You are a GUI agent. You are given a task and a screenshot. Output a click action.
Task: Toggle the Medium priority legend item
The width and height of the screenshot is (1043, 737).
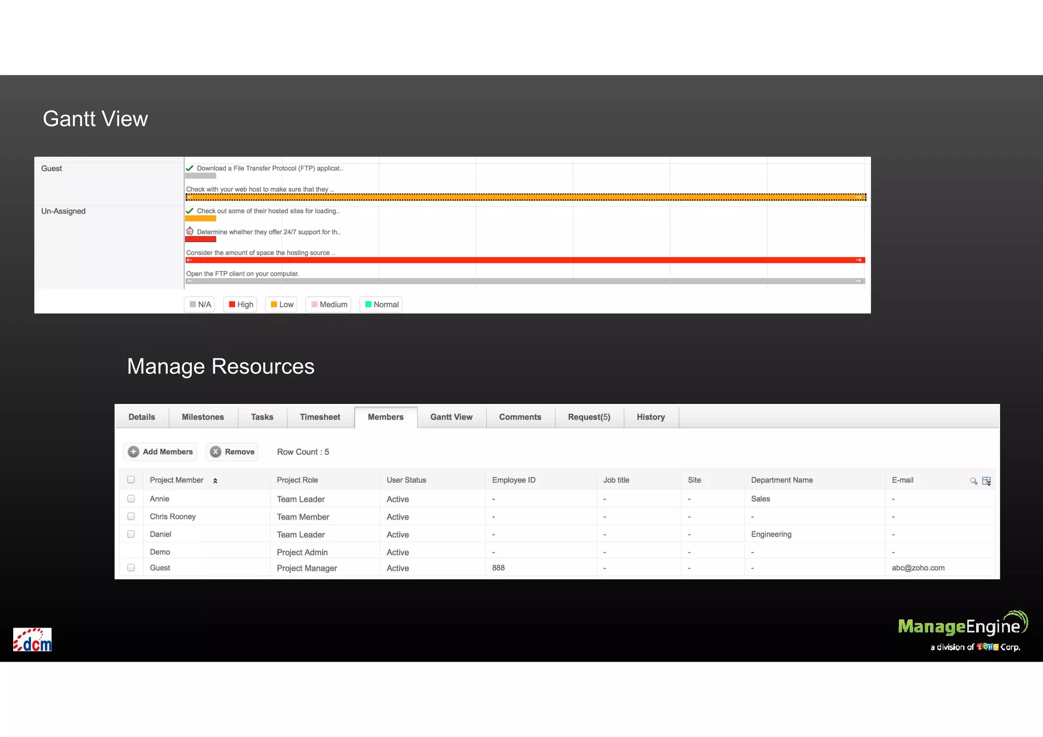click(x=328, y=305)
